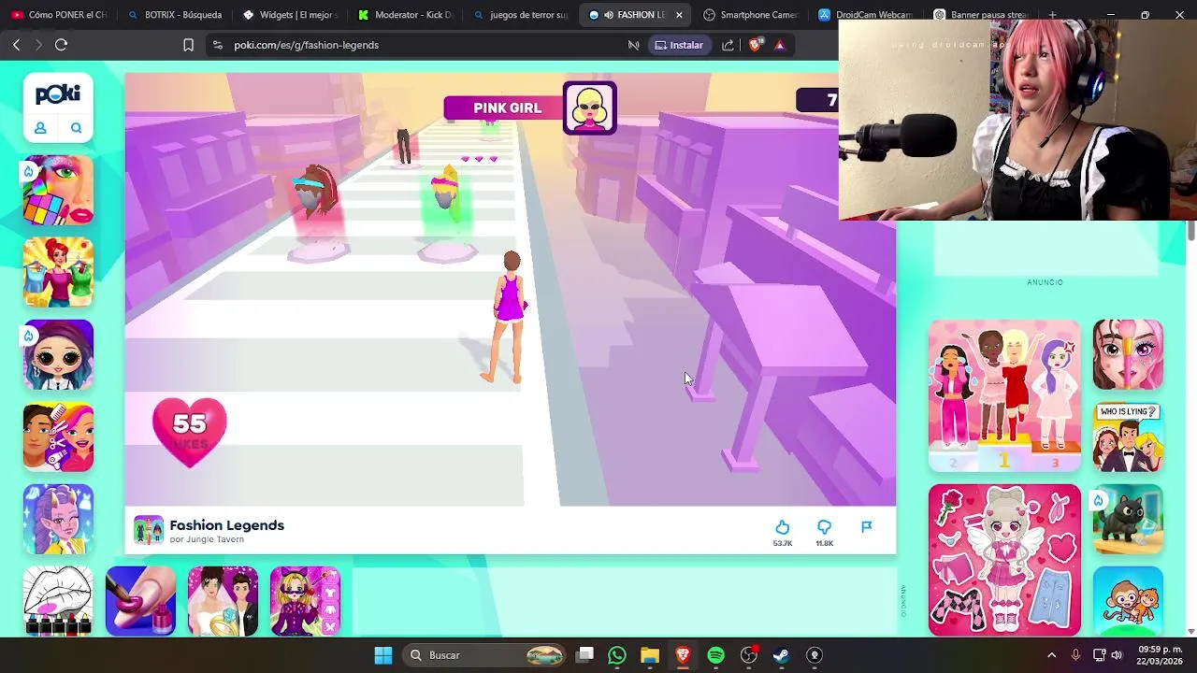Click the Brave Shields lion icon
The image size is (1197, 673).
(755, 45)
